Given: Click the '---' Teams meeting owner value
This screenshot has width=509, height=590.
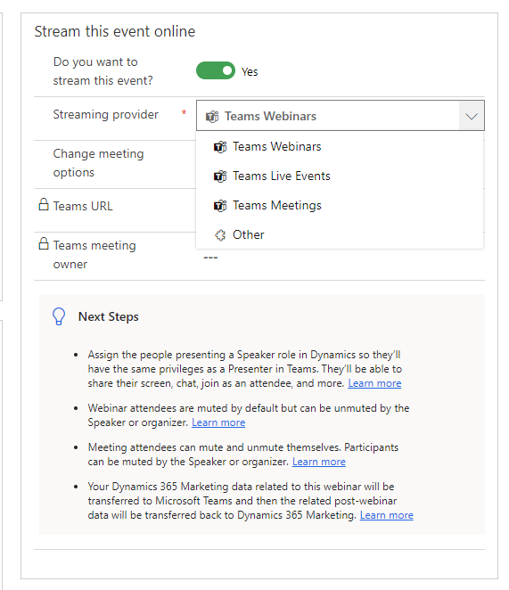Looking at the screenshot, I should [211, 258].
